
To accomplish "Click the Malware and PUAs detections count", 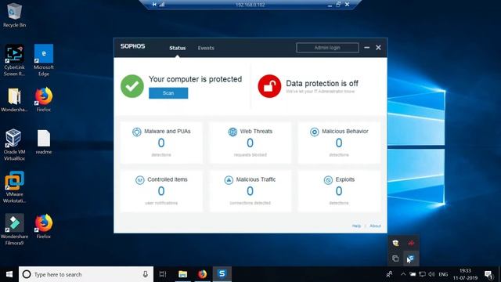I will (161, 143).
